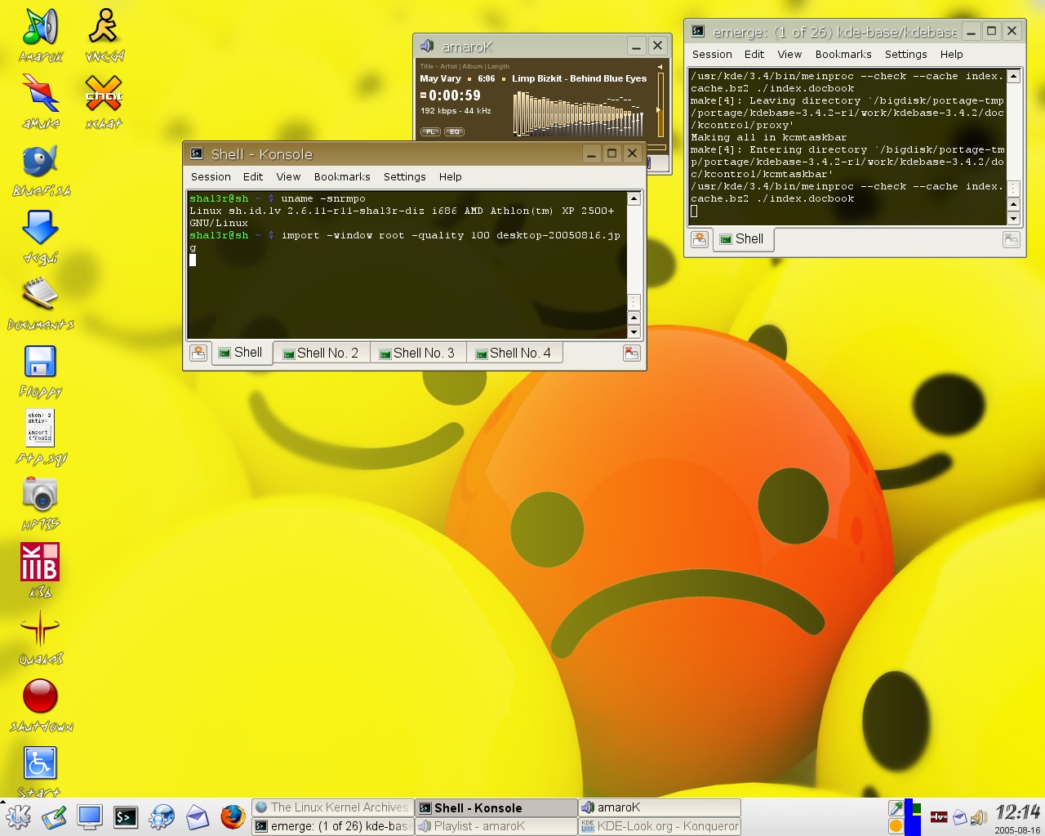Switch to emerge Konsole taskbar entry

coord(332,826)
